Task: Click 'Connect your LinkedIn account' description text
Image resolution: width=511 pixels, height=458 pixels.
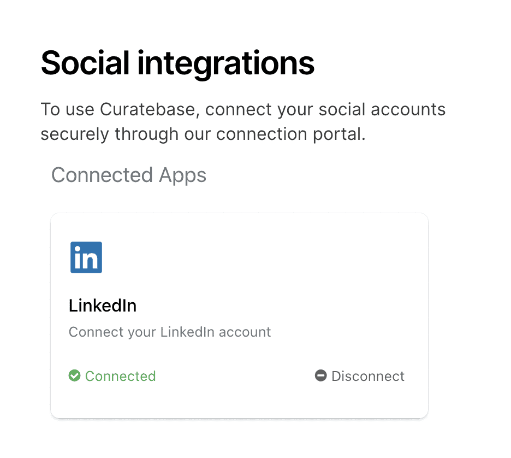Action: pos(170,332)
